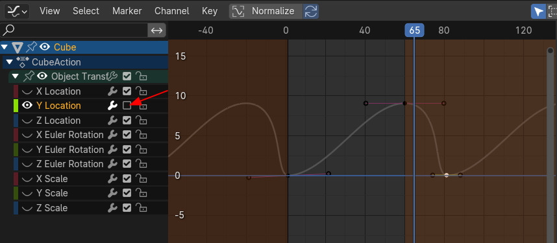Screen dimensions: 557x243
Task: Open the editor type dropdown
Action: coord(16,12)
